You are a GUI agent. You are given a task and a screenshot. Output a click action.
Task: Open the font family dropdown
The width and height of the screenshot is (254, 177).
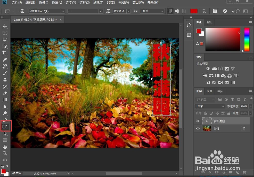click(x=63, y=11)
